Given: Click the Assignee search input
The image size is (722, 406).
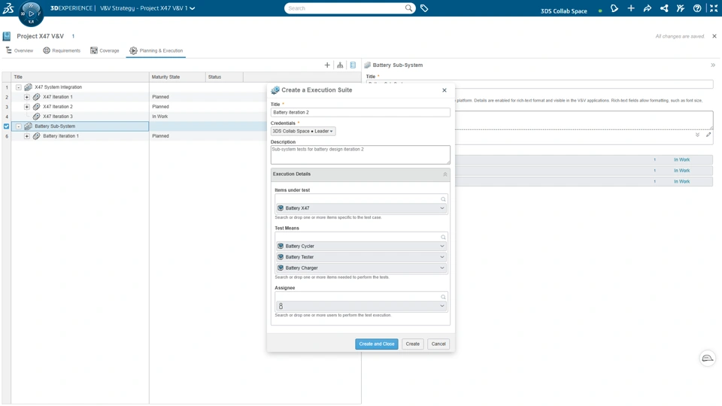Looking at the screenshot, I should pyautogui.click(x=357, y=297).
